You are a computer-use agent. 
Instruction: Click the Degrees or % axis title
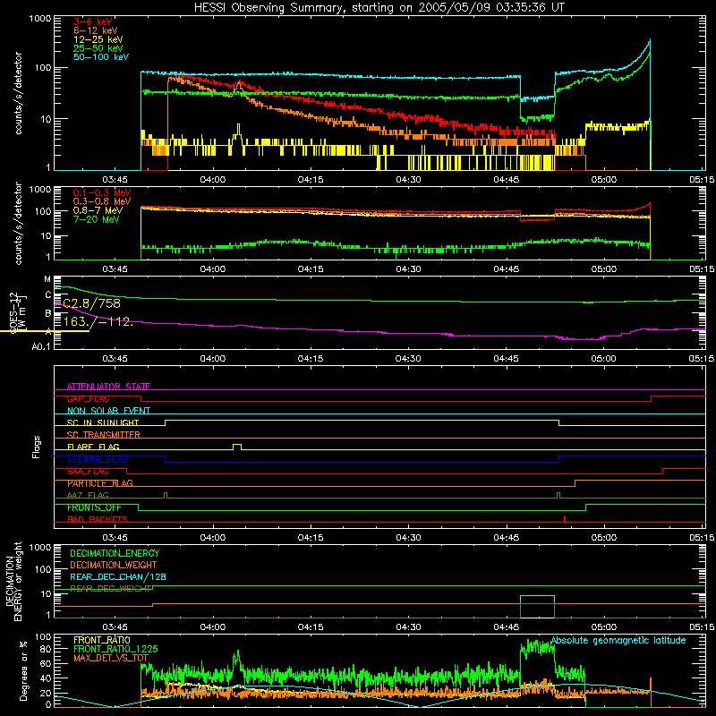(x=23, y=670)
